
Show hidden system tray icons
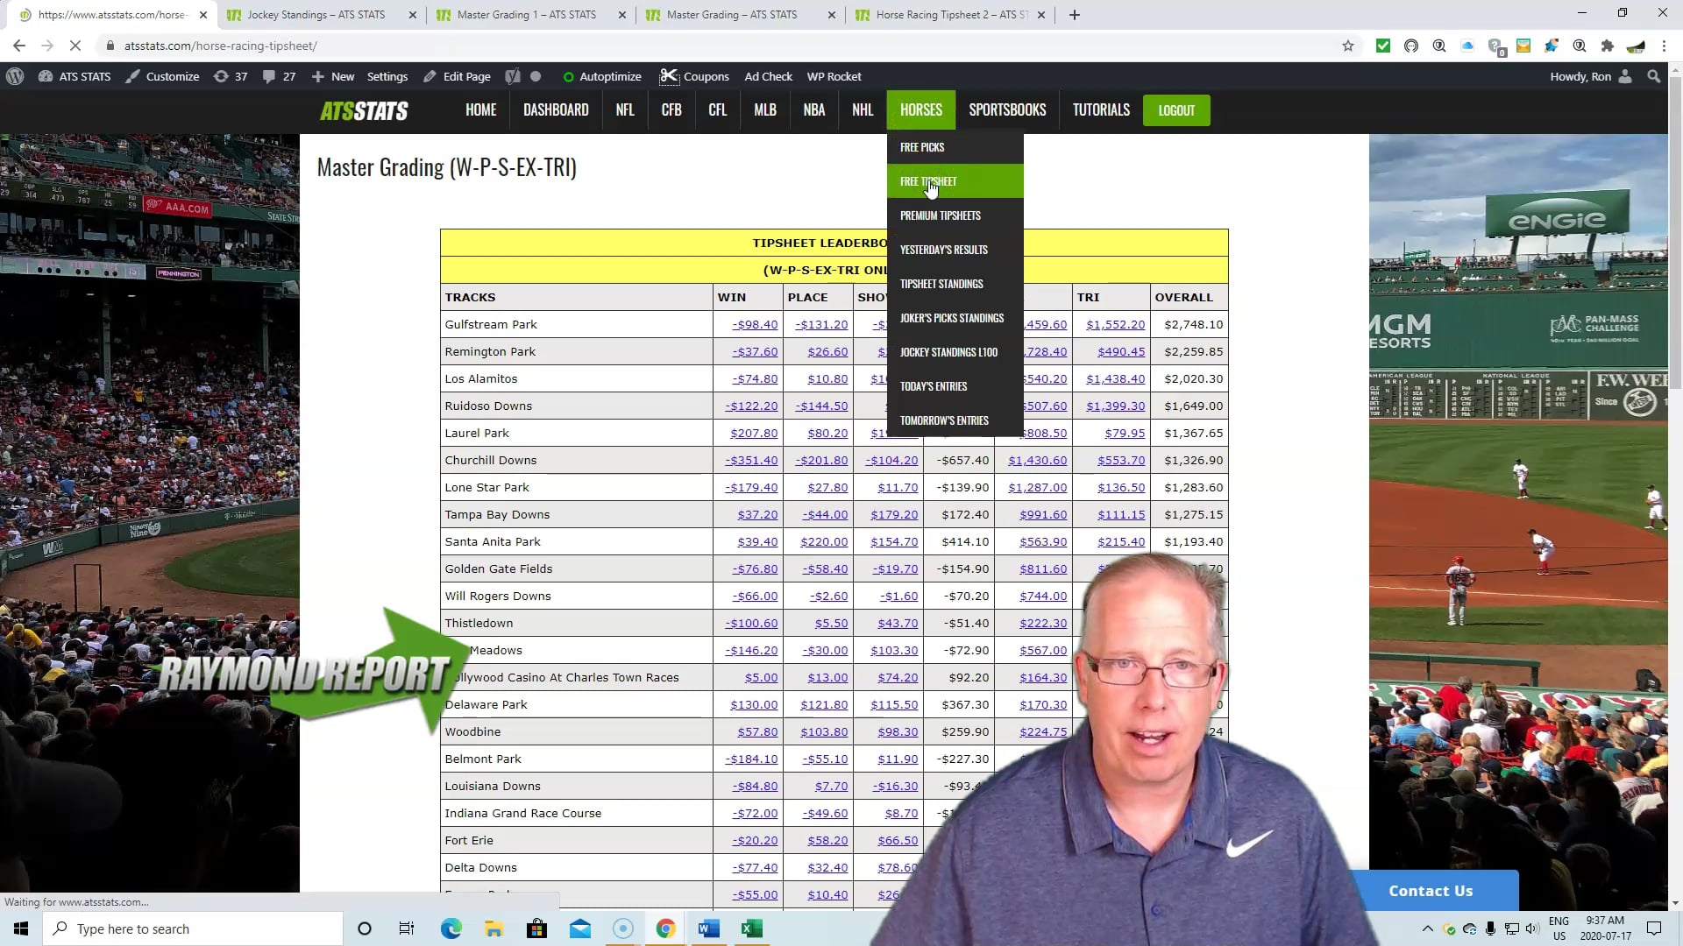pyautogui.click(x=1427, y=928)
